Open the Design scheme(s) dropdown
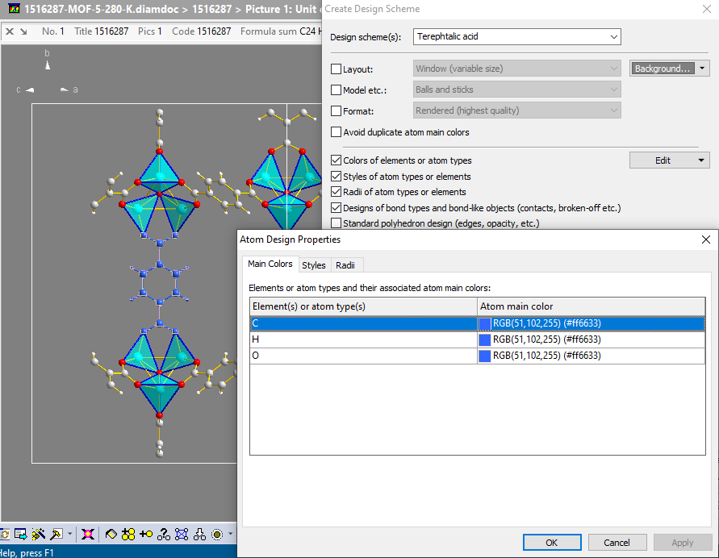The height and width of the screenshot is (558, 719). point(616,36)
